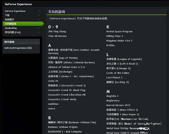The image size is (169, 134).
Task: Click Assassin's Creed: Unity entry
Action: tap(62, 99)
